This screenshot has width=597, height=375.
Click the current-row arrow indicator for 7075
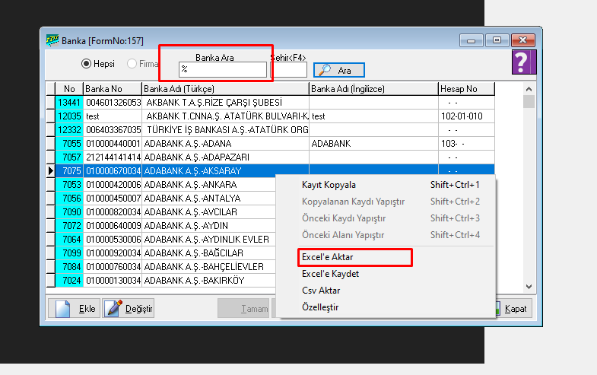[x=51, y=171]
